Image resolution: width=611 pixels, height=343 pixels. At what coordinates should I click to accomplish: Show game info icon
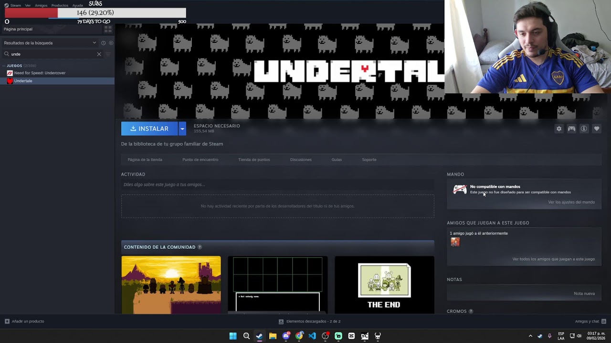(x=584, y=129)
